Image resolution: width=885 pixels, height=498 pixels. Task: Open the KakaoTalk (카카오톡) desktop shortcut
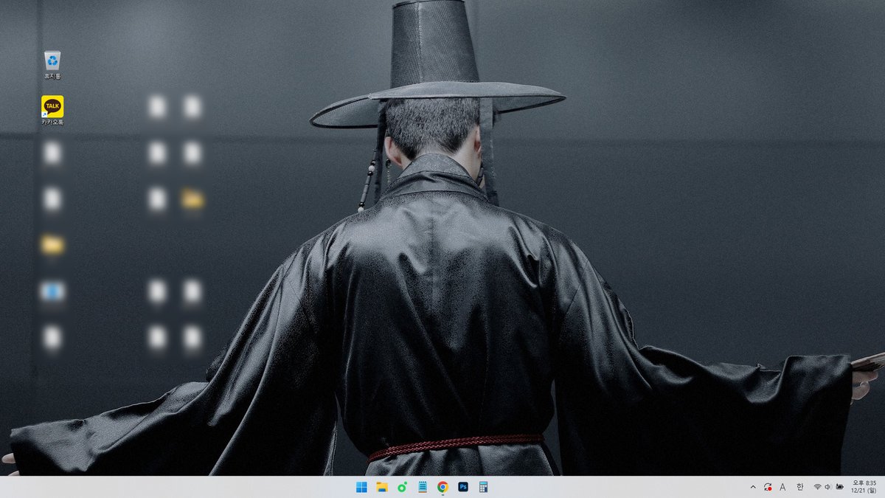click(52, 110)
